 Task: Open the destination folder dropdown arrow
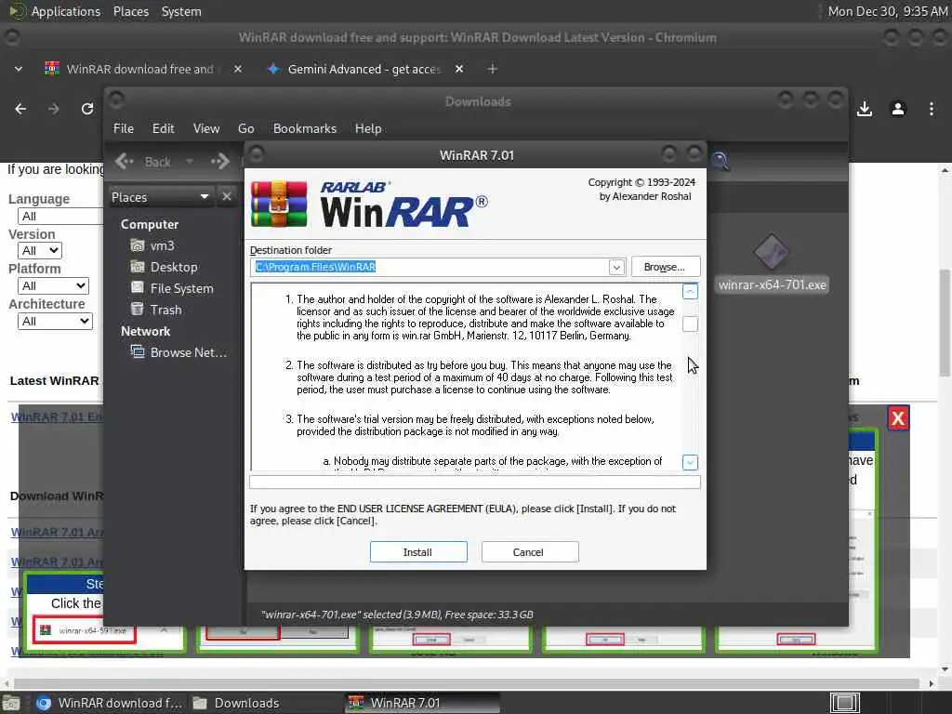pyautogui.click(x=616, y=267)
